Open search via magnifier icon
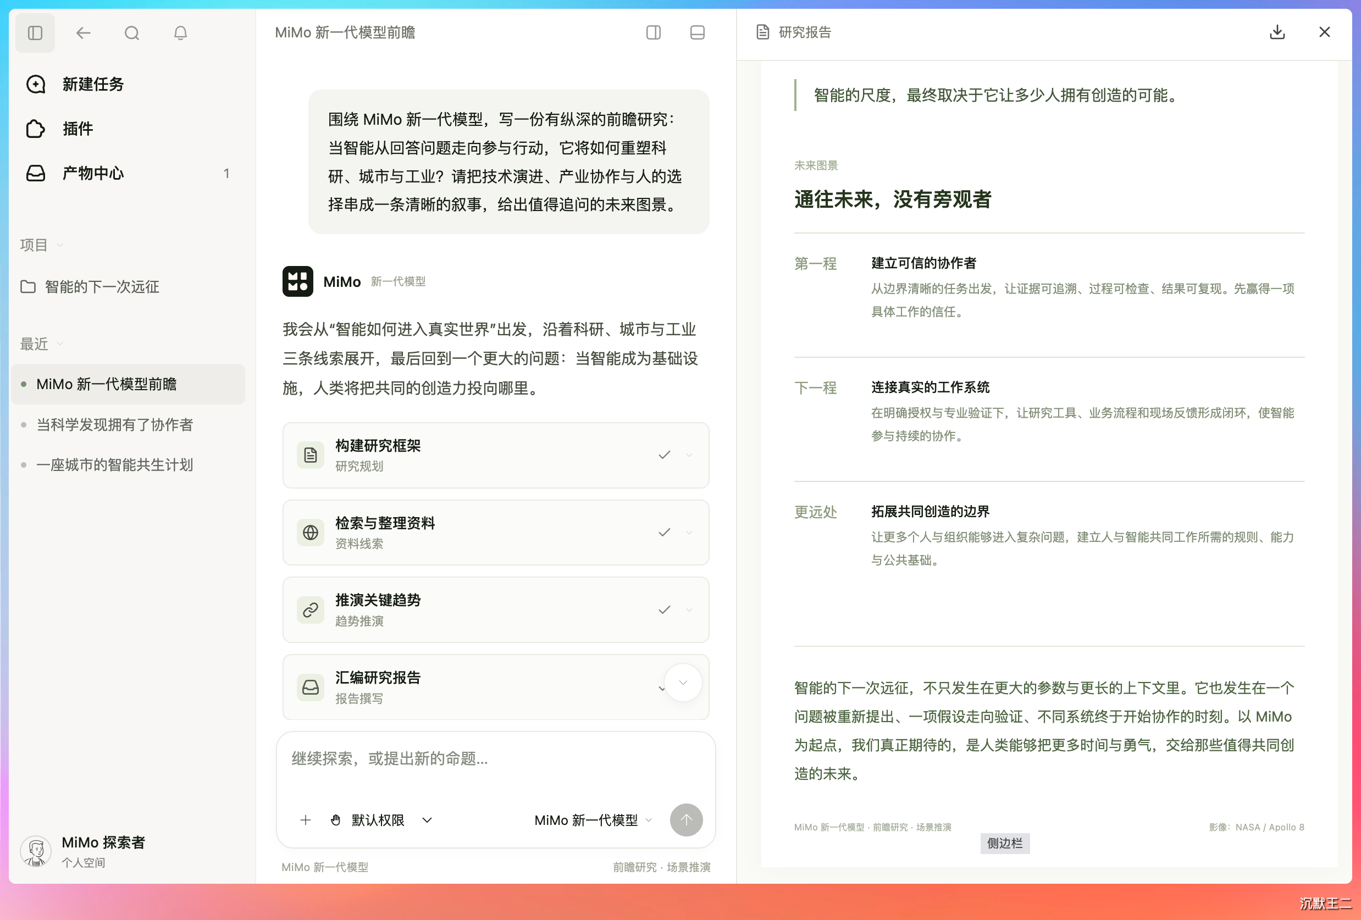 pos(132,33)
